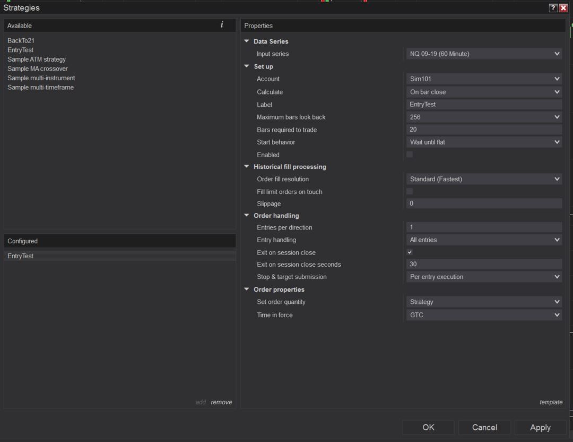Select EntryTest in Available list
The height and width of the screenshot is (442, 573).
pos(20,50)
